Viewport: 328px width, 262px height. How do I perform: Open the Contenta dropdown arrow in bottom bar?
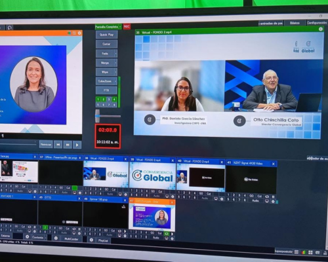click(x=45, y=237)
